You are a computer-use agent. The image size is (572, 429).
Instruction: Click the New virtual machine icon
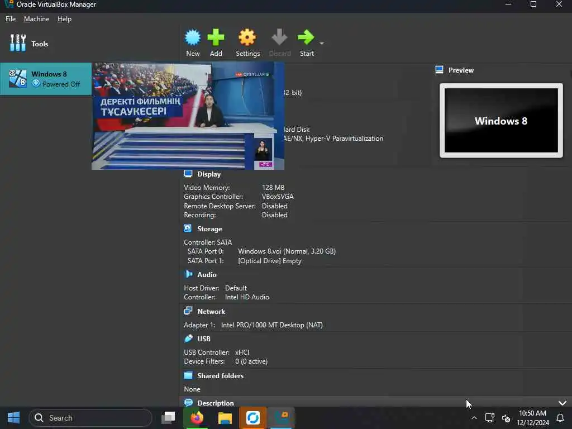tap(193, 37)
